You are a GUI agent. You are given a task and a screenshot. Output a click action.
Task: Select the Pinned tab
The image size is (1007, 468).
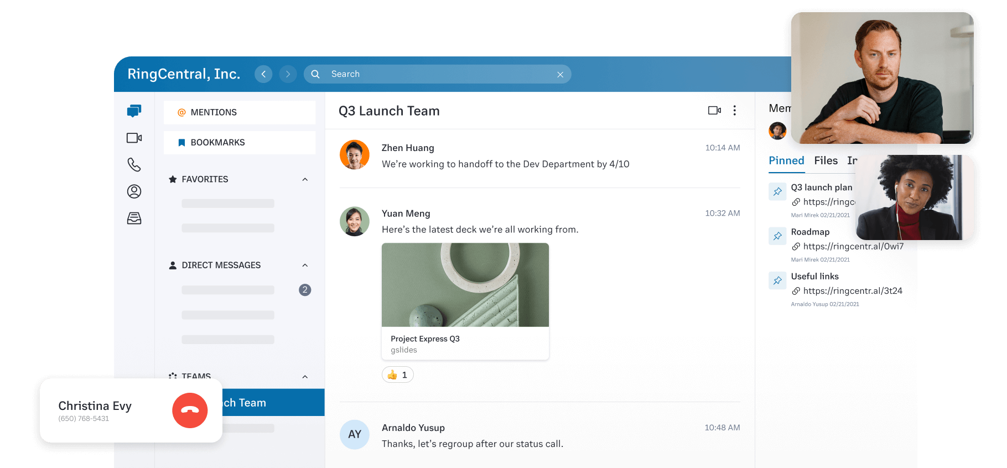pyautogui.click(x=786, y=161)
